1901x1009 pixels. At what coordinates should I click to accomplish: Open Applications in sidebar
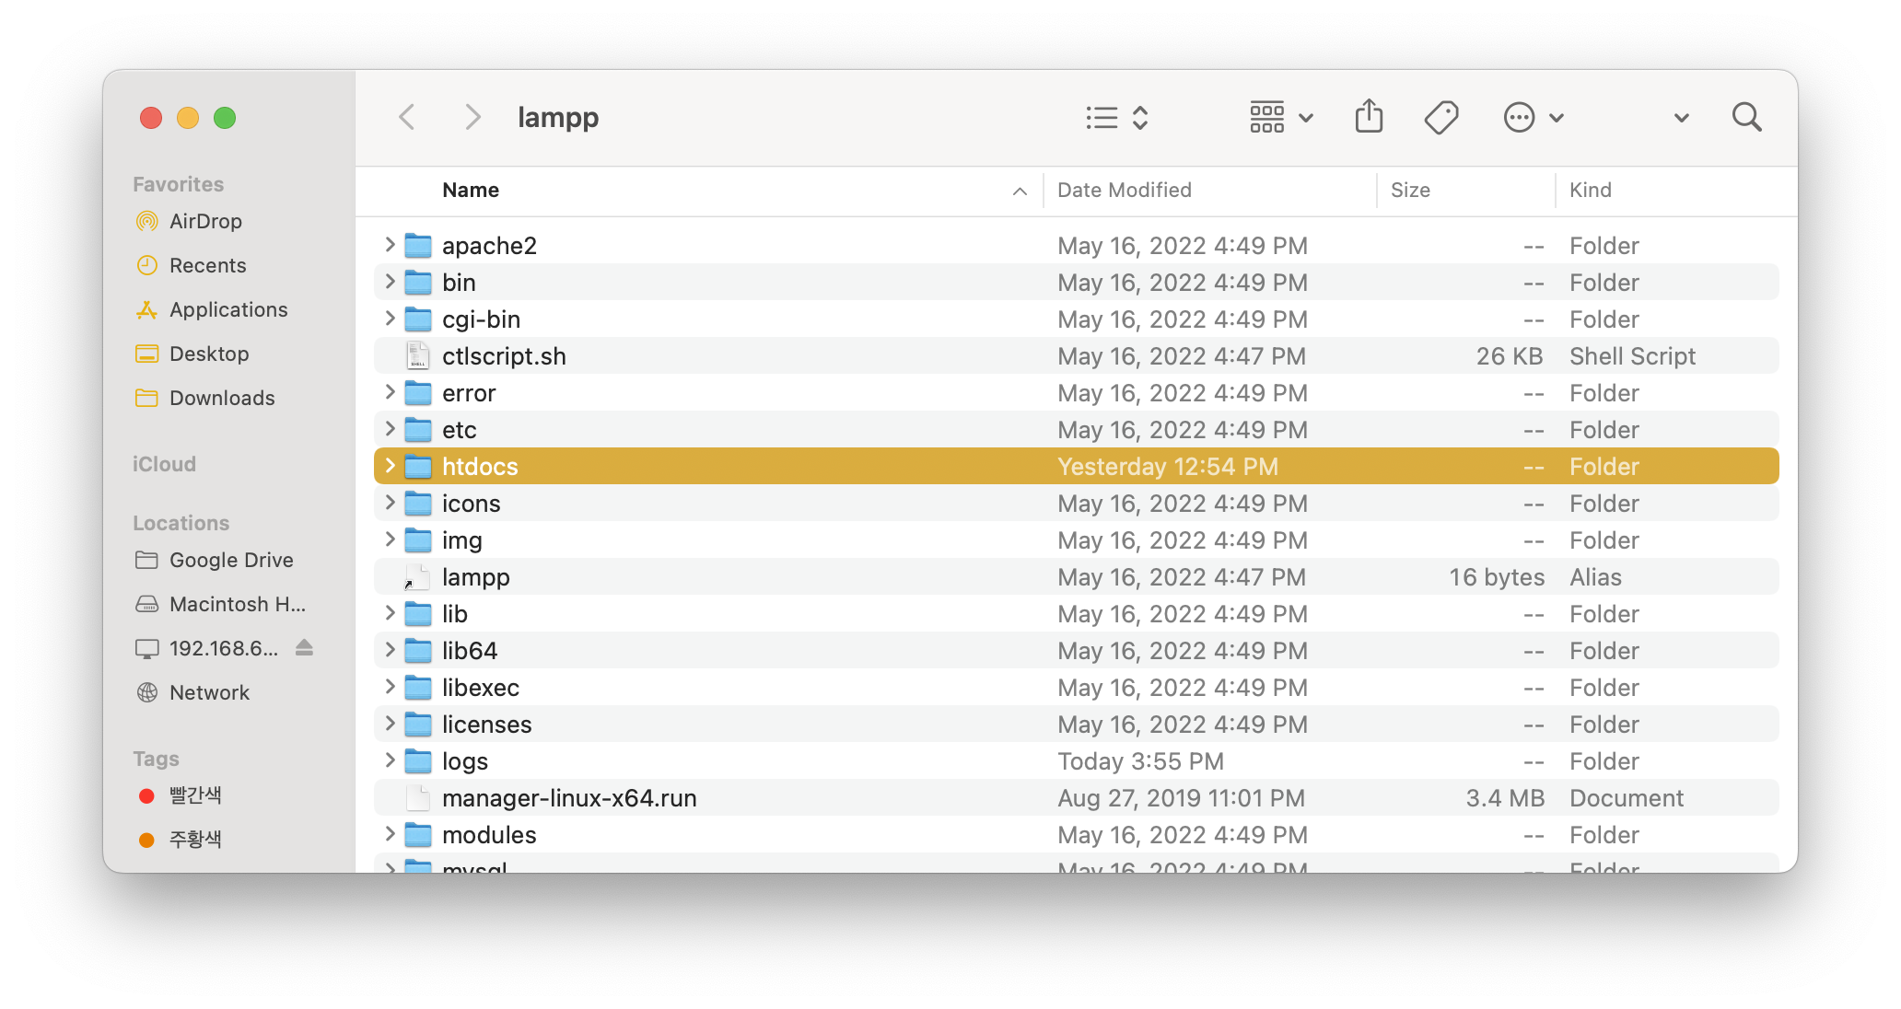click(x=227, y=309)
